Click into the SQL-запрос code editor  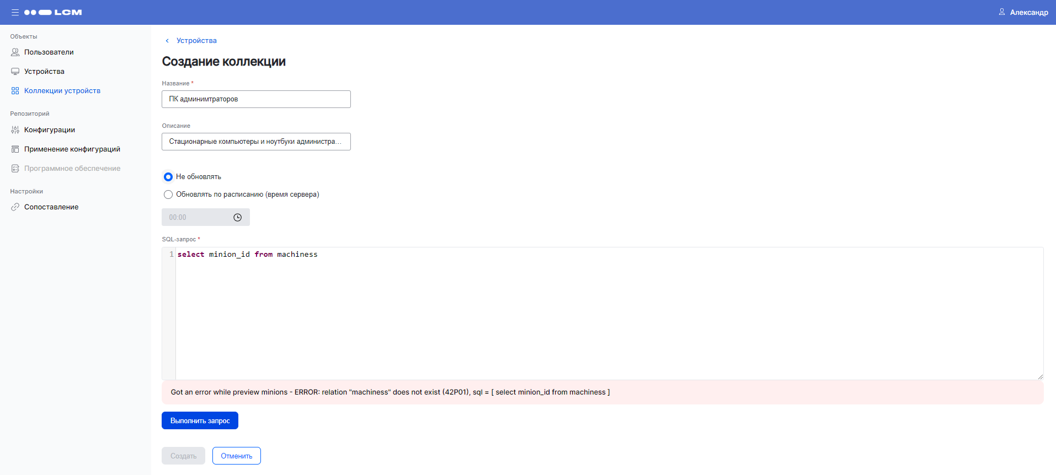[607, 314]
